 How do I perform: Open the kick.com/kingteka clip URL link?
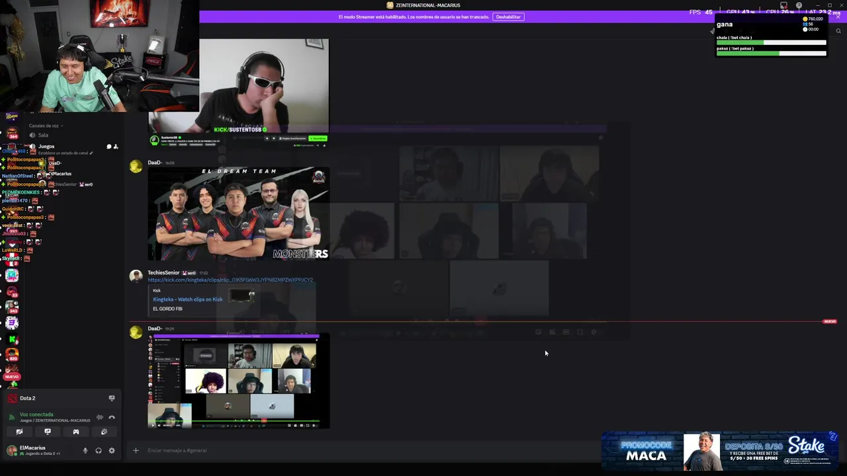tap(230, 280)
